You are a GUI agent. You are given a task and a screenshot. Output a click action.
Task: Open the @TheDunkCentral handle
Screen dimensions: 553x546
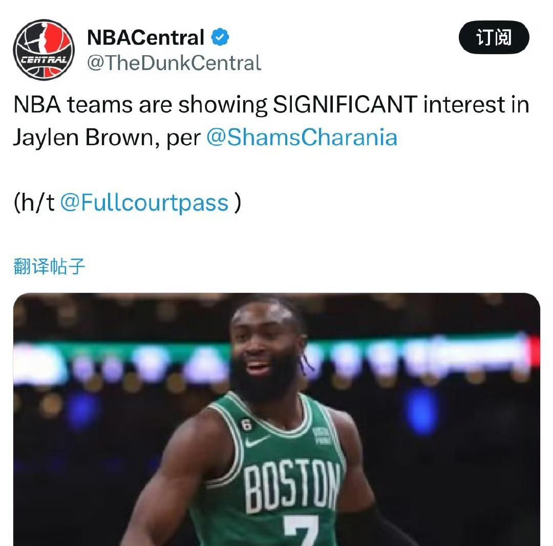point(174,63)
